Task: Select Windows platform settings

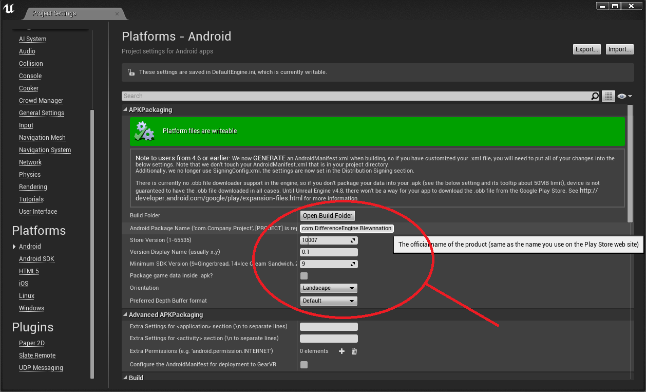Action: click(x=32, y=308)
